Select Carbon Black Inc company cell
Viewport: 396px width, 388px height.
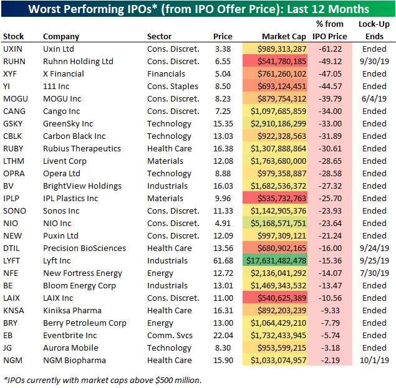[x=74, y=136]
